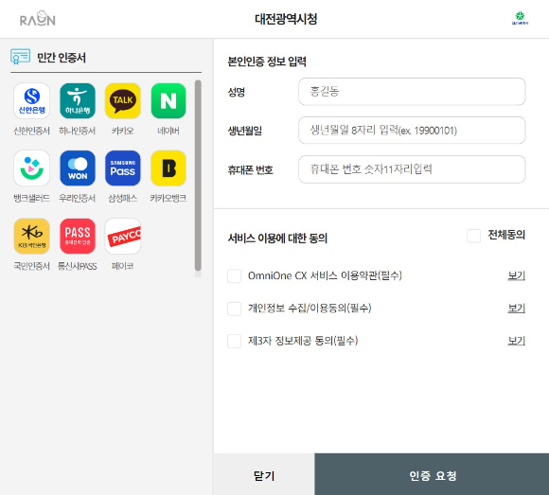Viewport: 549px width, 495px height.
Task: Choose the 우리인증서 WON icon
Action: coord(78,168)
